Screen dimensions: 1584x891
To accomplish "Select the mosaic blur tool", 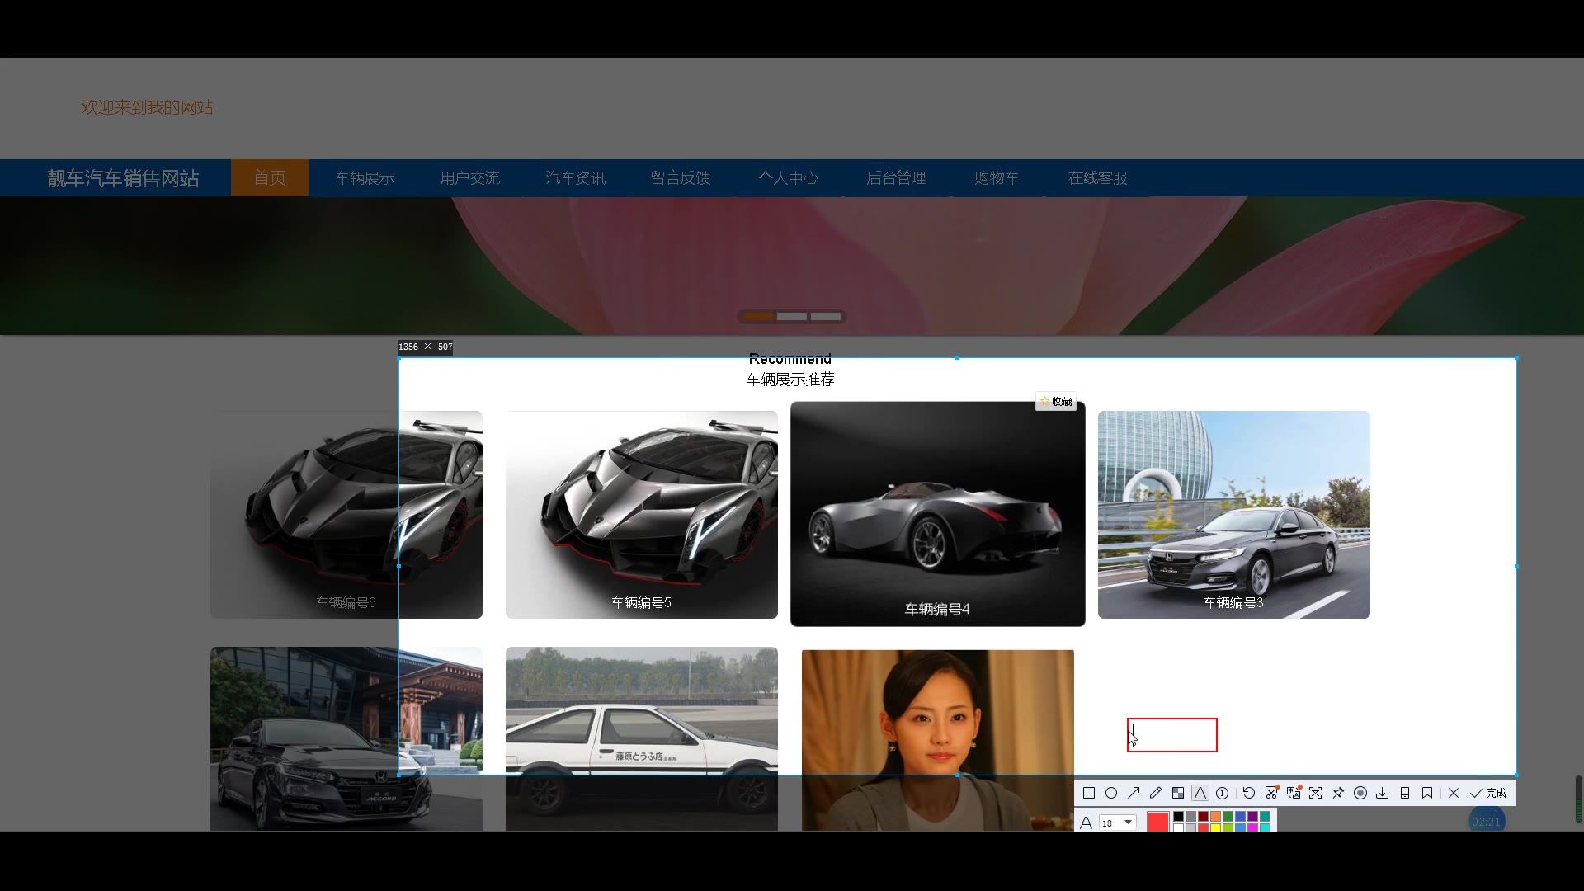I will [1178, 793].
